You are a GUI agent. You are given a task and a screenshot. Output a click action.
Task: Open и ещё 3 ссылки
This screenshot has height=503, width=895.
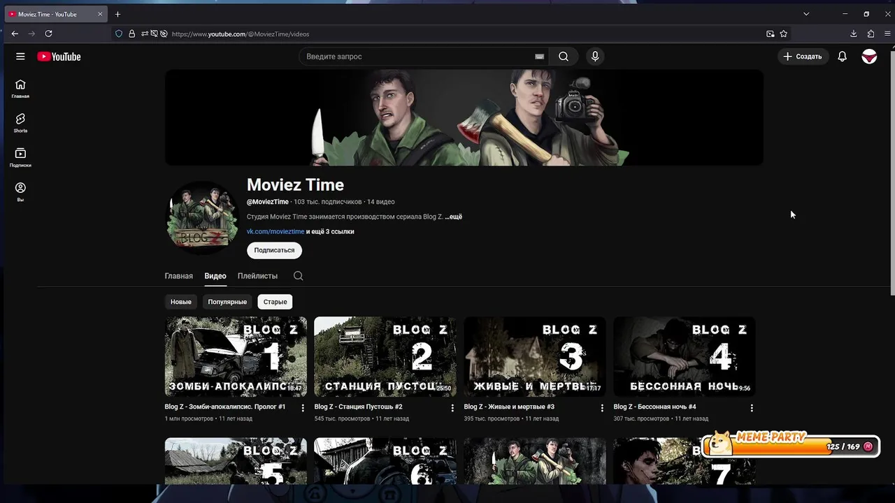(x=330, y=231)
